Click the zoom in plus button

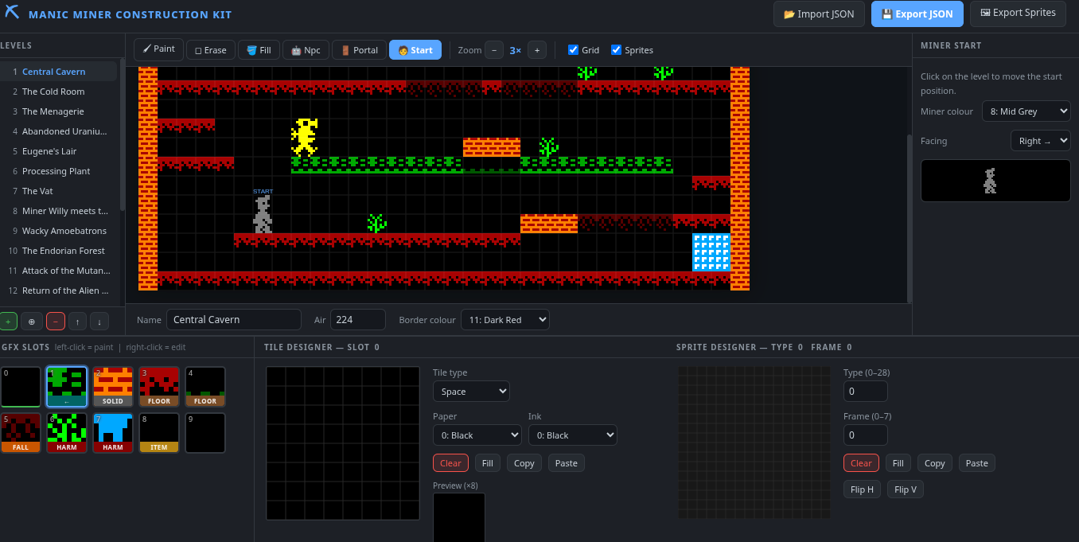coord(537,50)
